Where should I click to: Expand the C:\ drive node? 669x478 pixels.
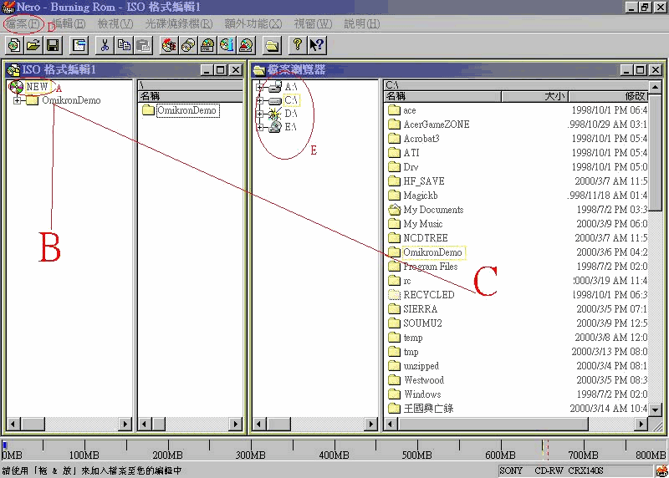259,100
